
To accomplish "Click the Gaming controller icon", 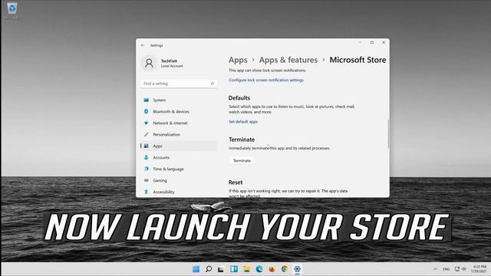I will 147,180.
